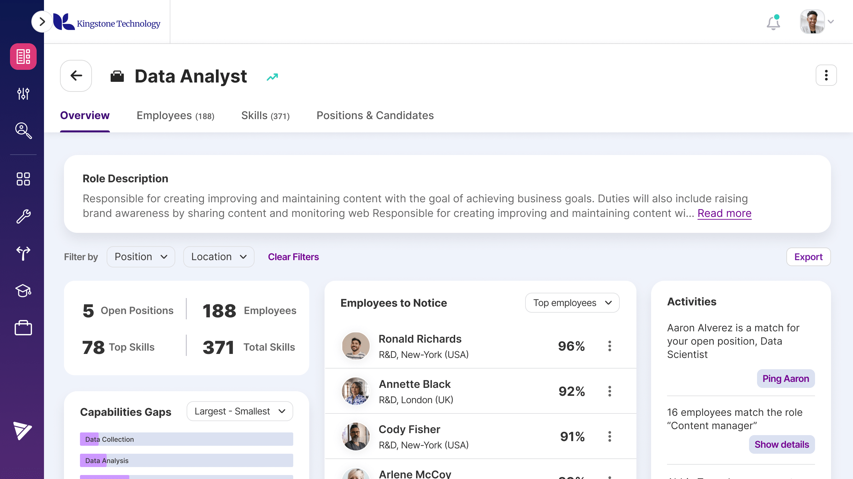Open the sliders settings icon in sidebar
This screenshot has height=479, width=853.
pyautogui.click(x=23, y=94)
